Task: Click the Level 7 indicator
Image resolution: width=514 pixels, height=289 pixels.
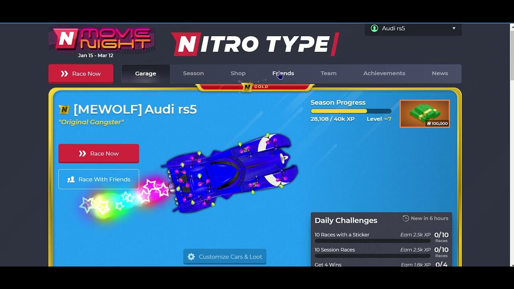Action: pyautogui.click(x=379, y=119)
